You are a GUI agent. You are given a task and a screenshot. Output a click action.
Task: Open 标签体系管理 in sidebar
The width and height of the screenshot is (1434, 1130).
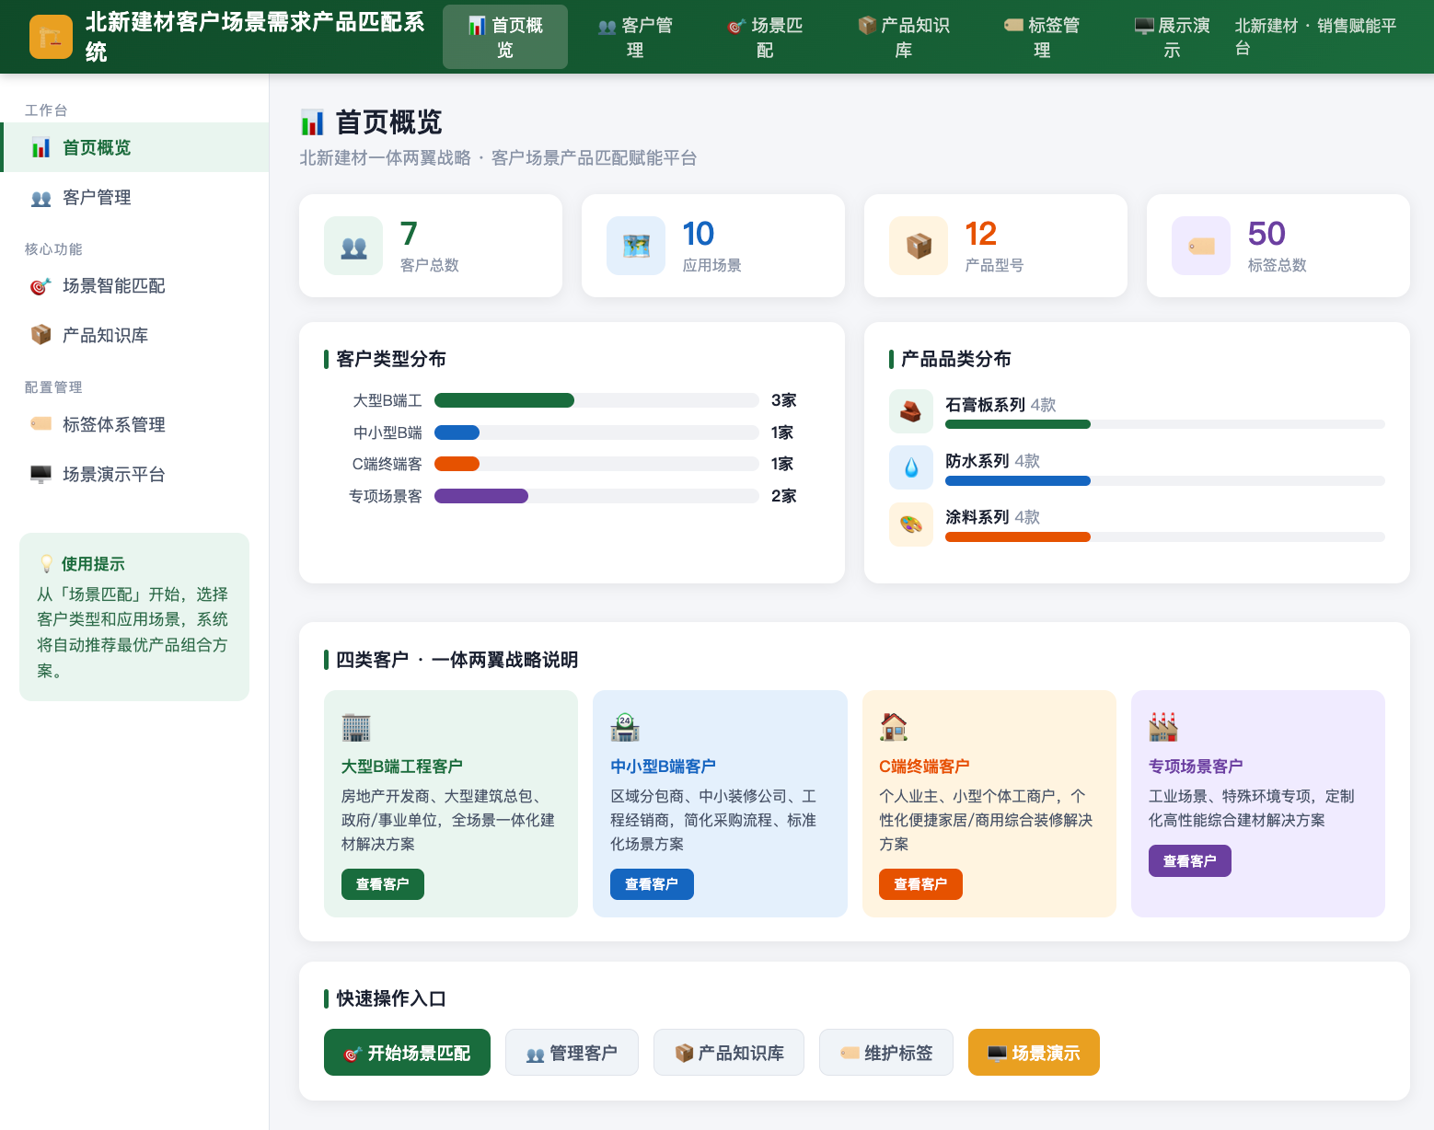click(134, 424)
